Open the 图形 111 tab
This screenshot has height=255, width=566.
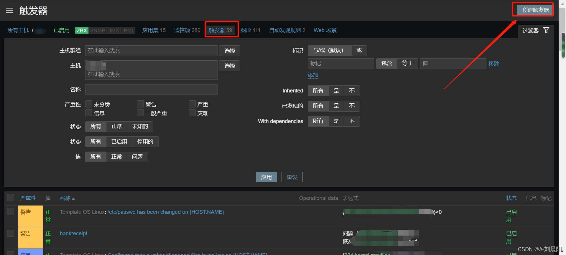tap(250, 30)
